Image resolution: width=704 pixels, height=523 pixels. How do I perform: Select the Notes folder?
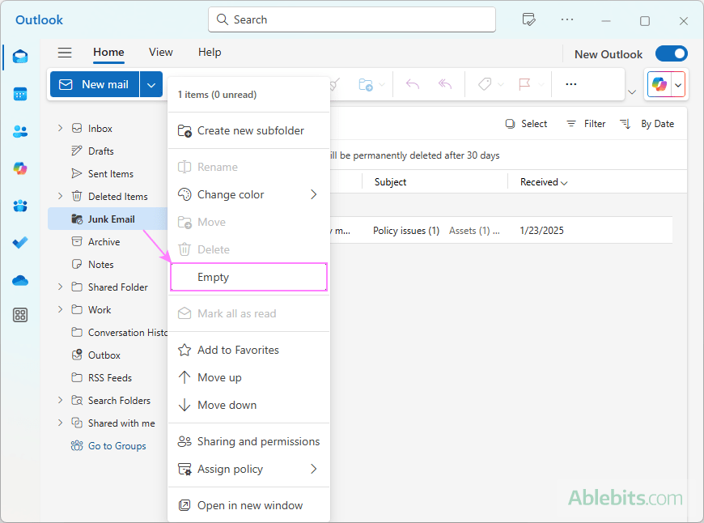pos(108,264)
